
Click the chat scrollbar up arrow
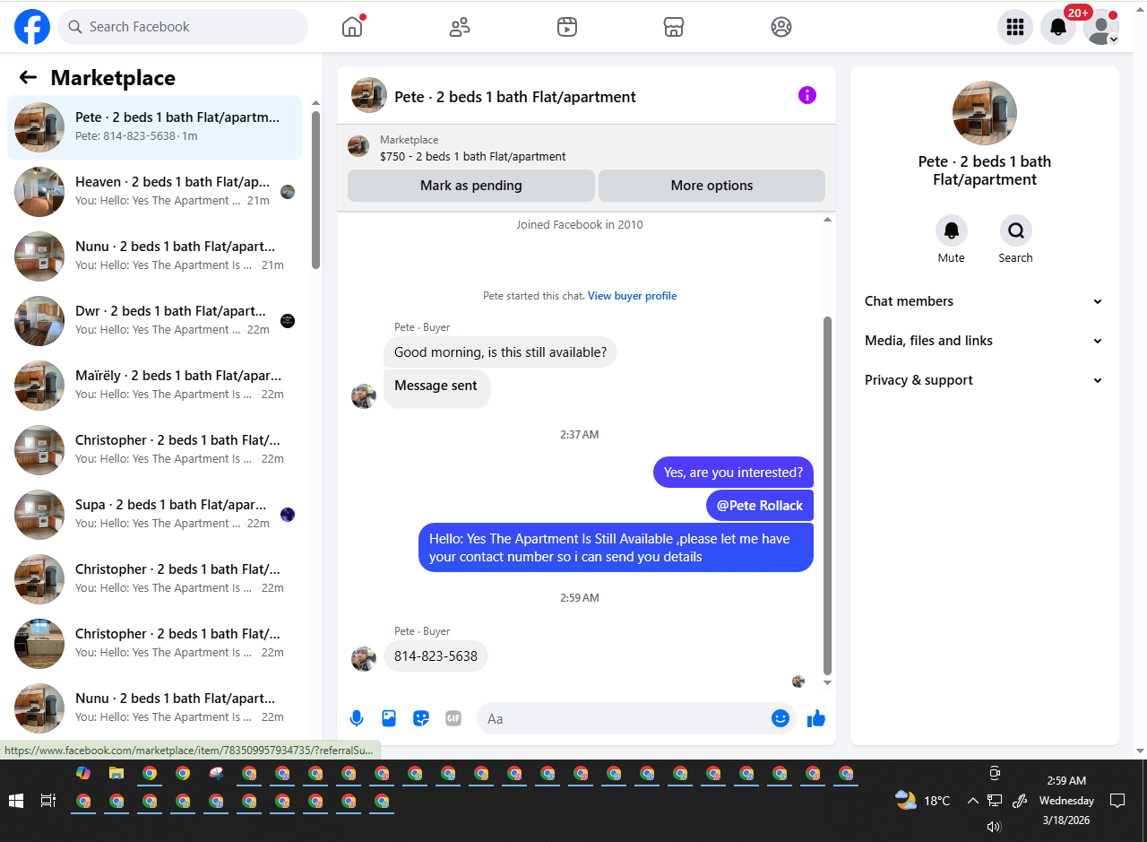[828, 219]
